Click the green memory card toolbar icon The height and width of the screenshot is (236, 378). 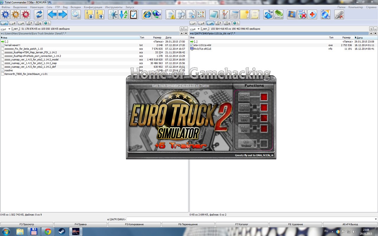pyautogui.click(x=278, y=14)
